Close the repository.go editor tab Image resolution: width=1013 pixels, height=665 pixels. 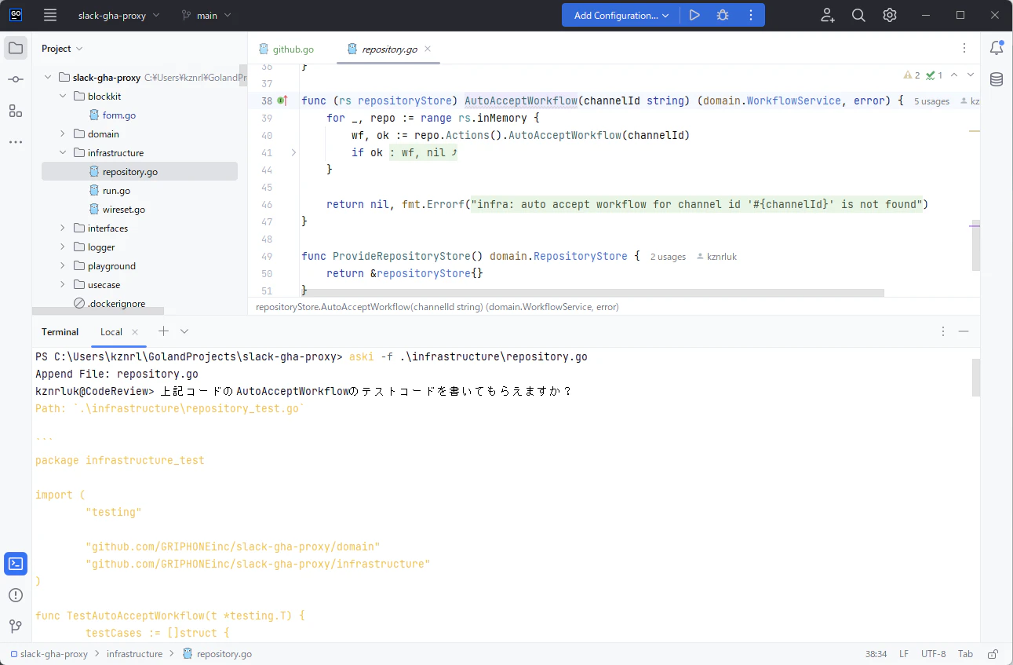point(428,49)
